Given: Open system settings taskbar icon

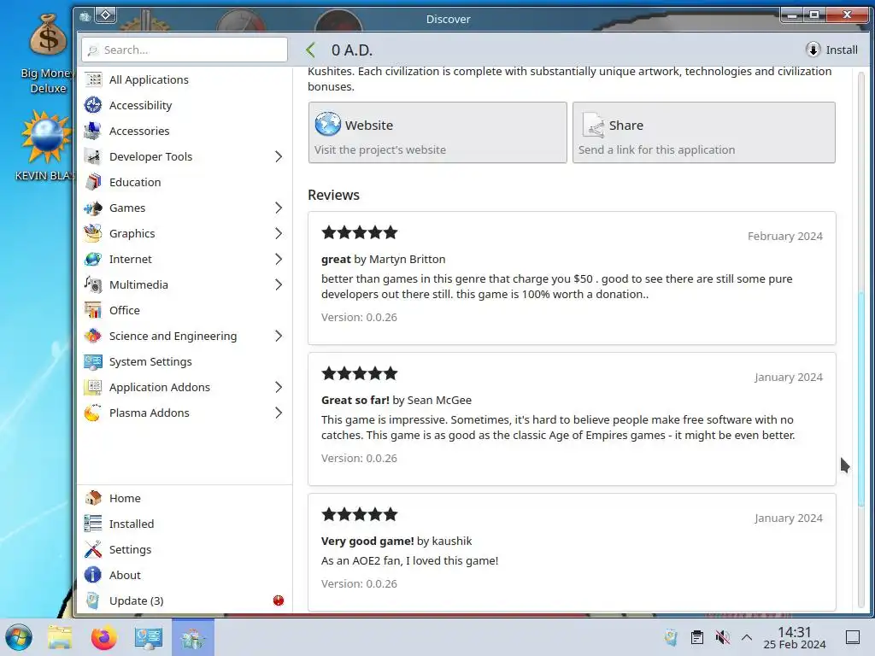Looking at the screenshot, I should coord(149,637).
